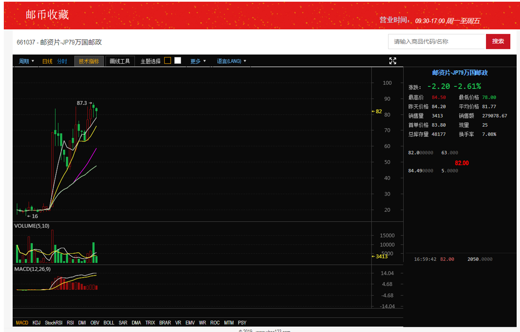The height and width of the screenshot is (332, 520).
Task: Click the -2.20 -2.61% change value
Action: [x=454, y=86]
